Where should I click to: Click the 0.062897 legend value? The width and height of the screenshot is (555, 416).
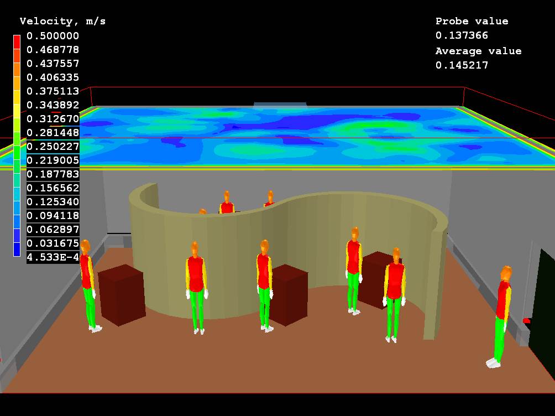pos(53,229)
